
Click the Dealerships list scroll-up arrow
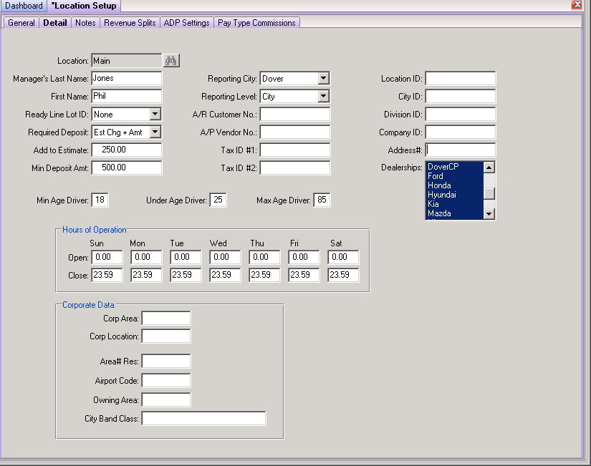pyautogui.click(x=489, y=168)
